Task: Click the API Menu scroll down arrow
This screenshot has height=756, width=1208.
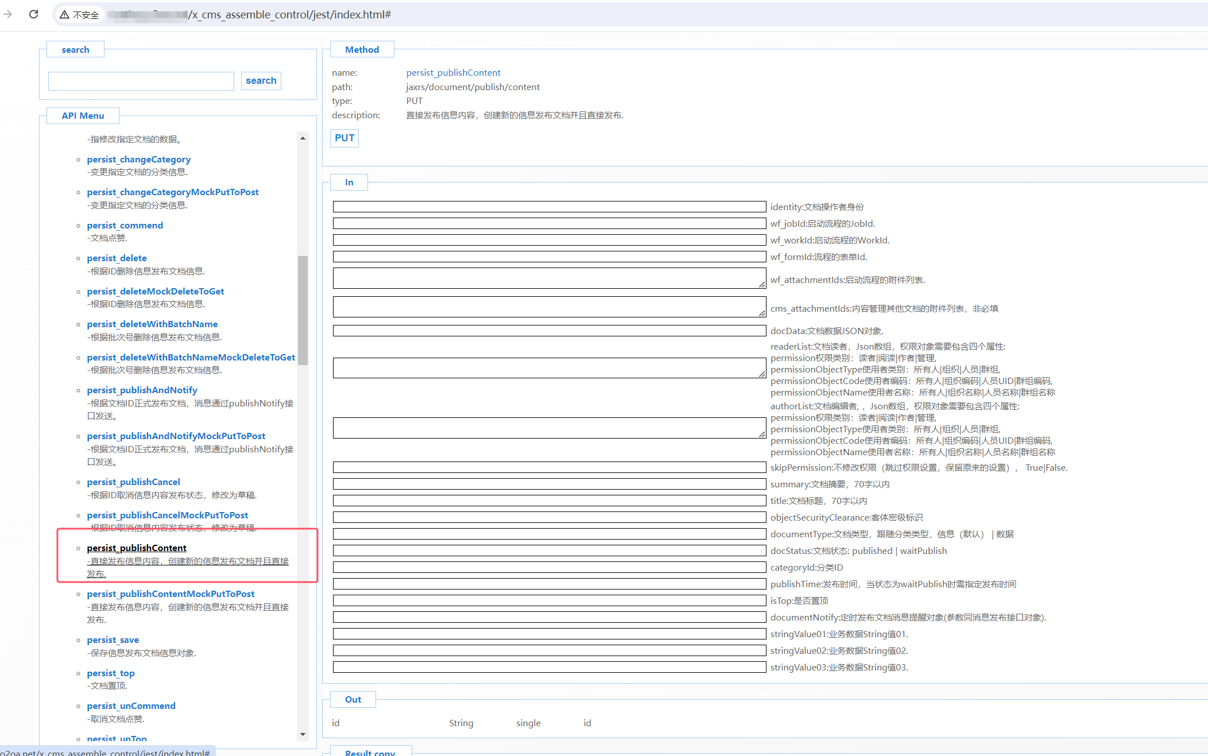Action: coord(303,734)
